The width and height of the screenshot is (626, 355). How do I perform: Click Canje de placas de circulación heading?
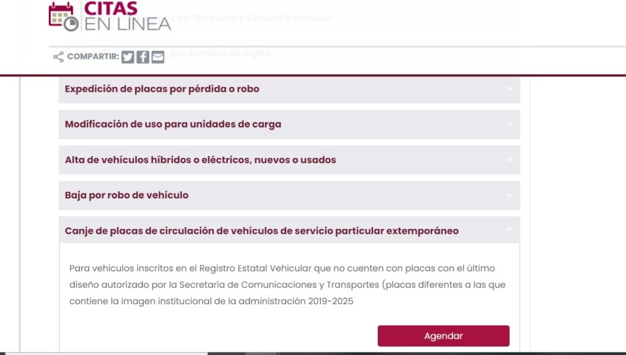click(262, 231)
